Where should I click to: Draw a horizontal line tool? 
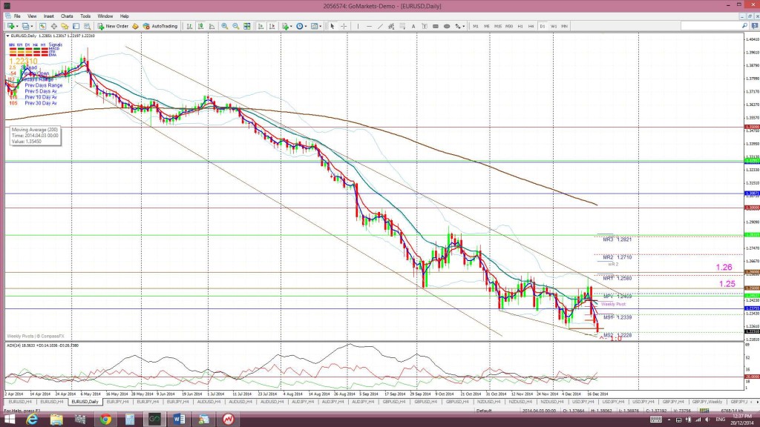[370, 26]
